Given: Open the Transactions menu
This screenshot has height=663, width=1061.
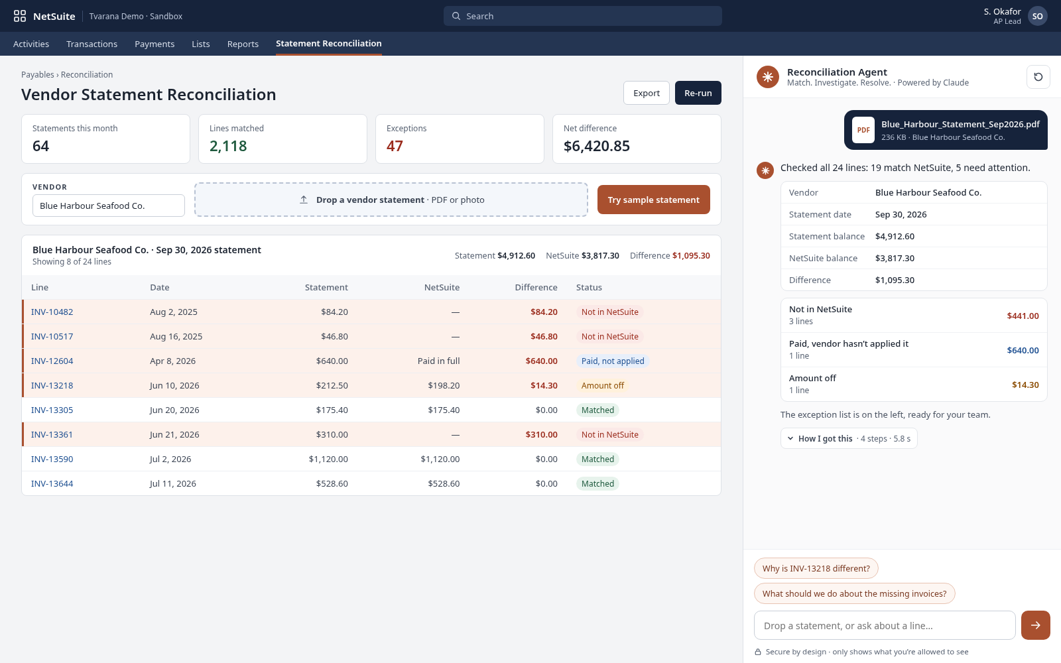Looking at the screenshot, I should 92,44.
